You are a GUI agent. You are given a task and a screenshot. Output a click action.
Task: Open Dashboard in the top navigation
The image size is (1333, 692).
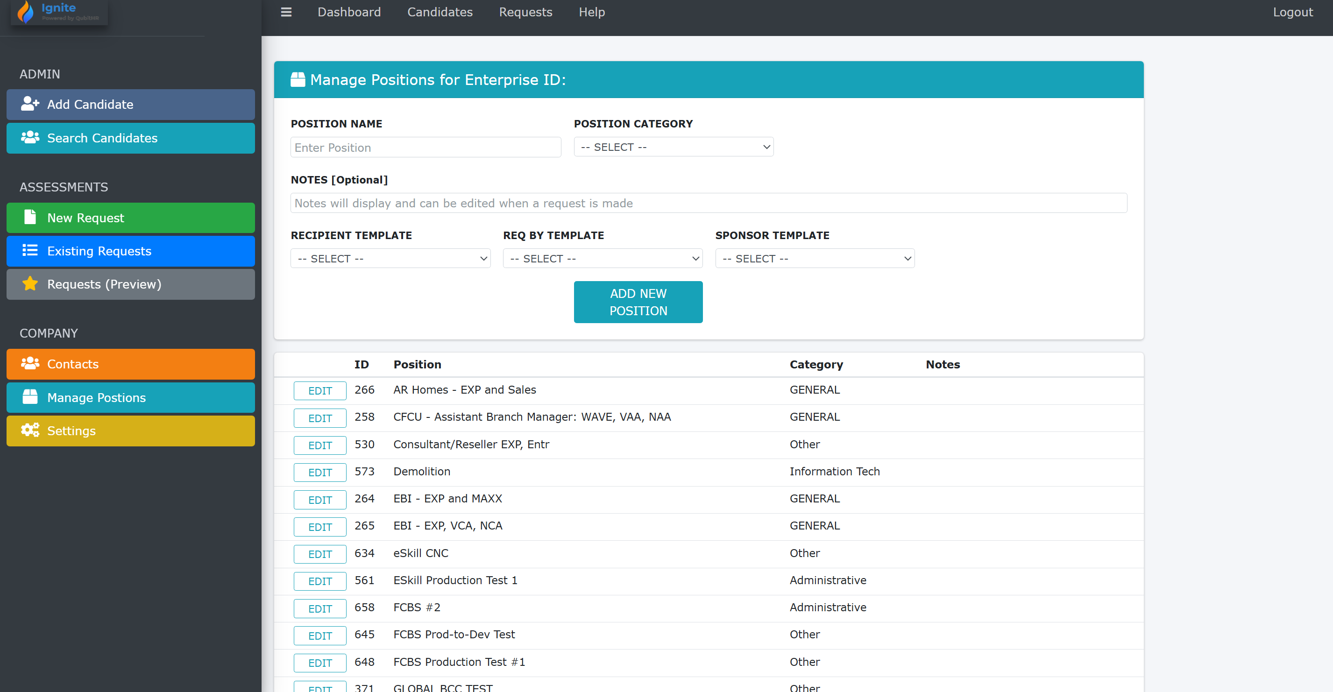point(349,12)
